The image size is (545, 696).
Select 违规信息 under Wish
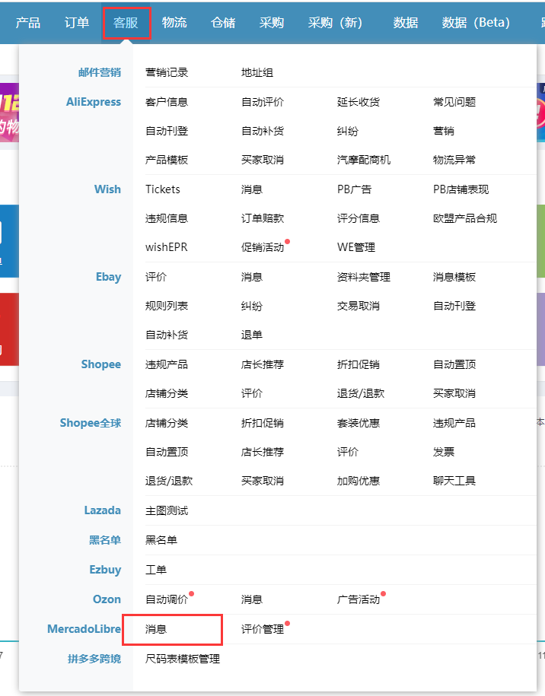tap(167, 218)
